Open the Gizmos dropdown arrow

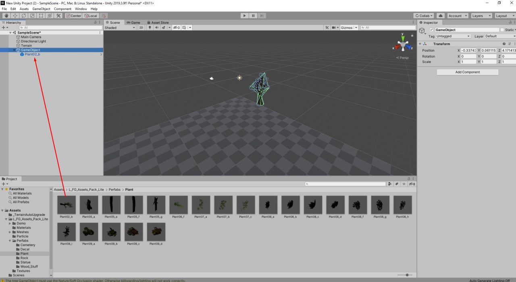click(356, 28)
